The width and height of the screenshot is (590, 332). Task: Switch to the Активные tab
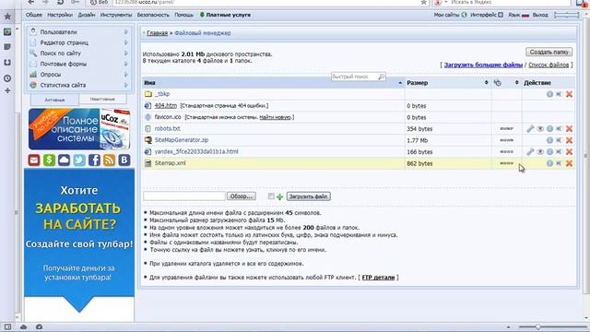click(x=55, y=100)
